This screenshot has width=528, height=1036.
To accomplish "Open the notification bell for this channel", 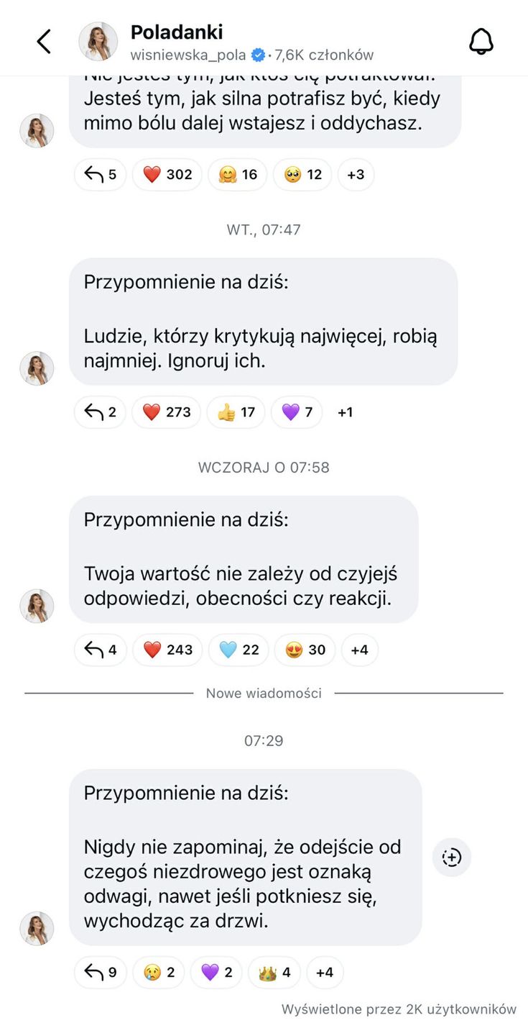I will tap(481, 41).
